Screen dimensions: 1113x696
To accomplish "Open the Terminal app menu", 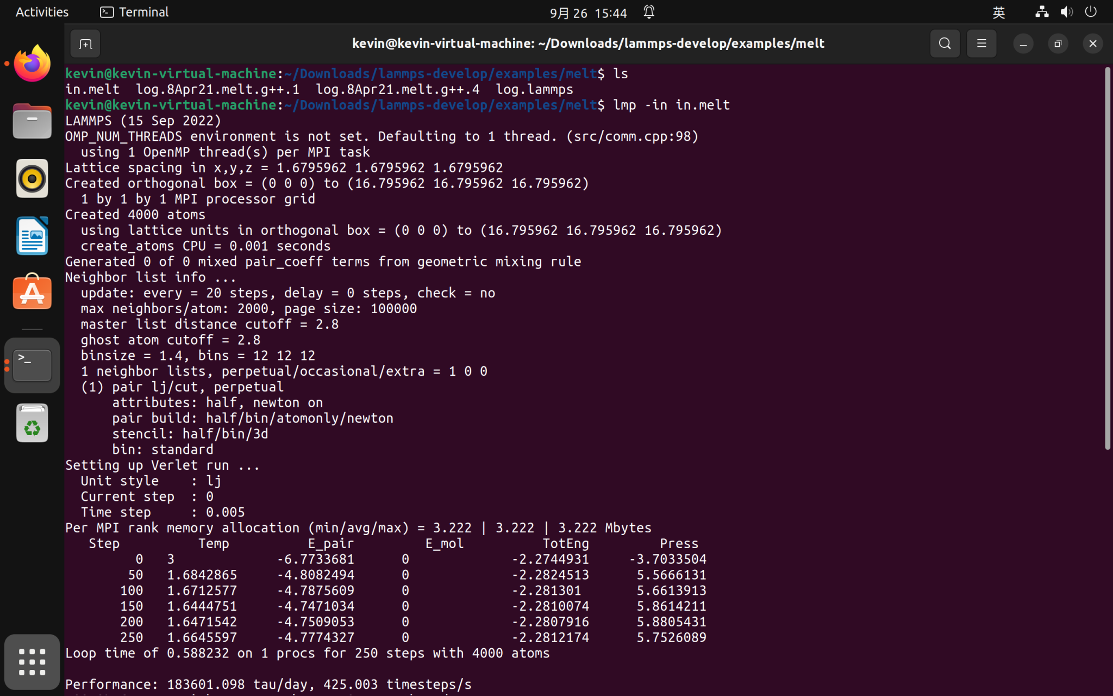I will [x=135, y=12].
